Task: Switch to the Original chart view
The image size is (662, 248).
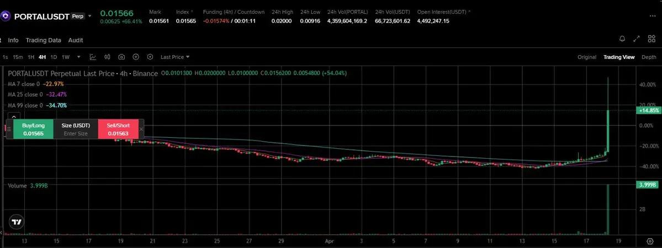Action: pos(587,57)
